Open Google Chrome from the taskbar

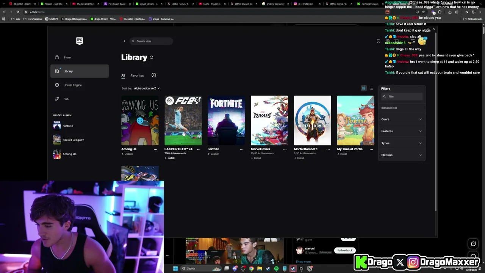pyautogui.click(x=251, y=268)
